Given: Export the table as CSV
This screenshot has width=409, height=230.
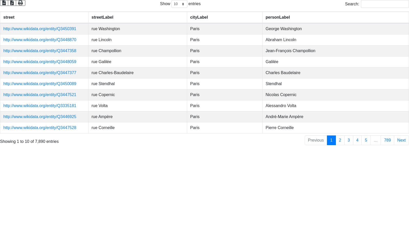Looking at the screenshot, I should click(x=4, y=3).
